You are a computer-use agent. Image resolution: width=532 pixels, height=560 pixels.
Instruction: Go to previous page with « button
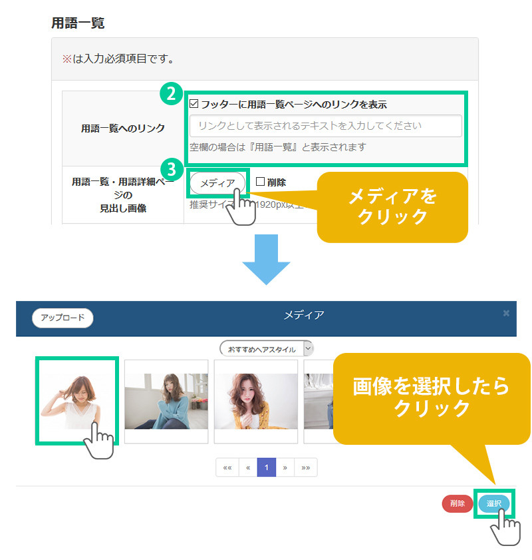click(x=247, y=467)
